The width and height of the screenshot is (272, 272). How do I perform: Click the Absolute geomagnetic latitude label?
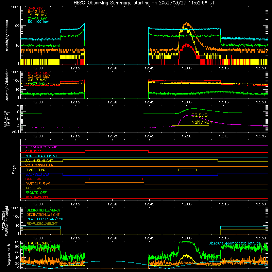[x=235, y=243]
